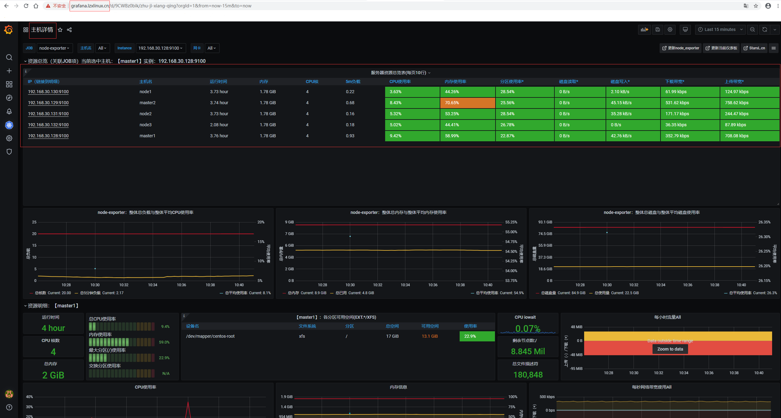
Task: Save the dashboard with disk icon
Action: (657, 29)
